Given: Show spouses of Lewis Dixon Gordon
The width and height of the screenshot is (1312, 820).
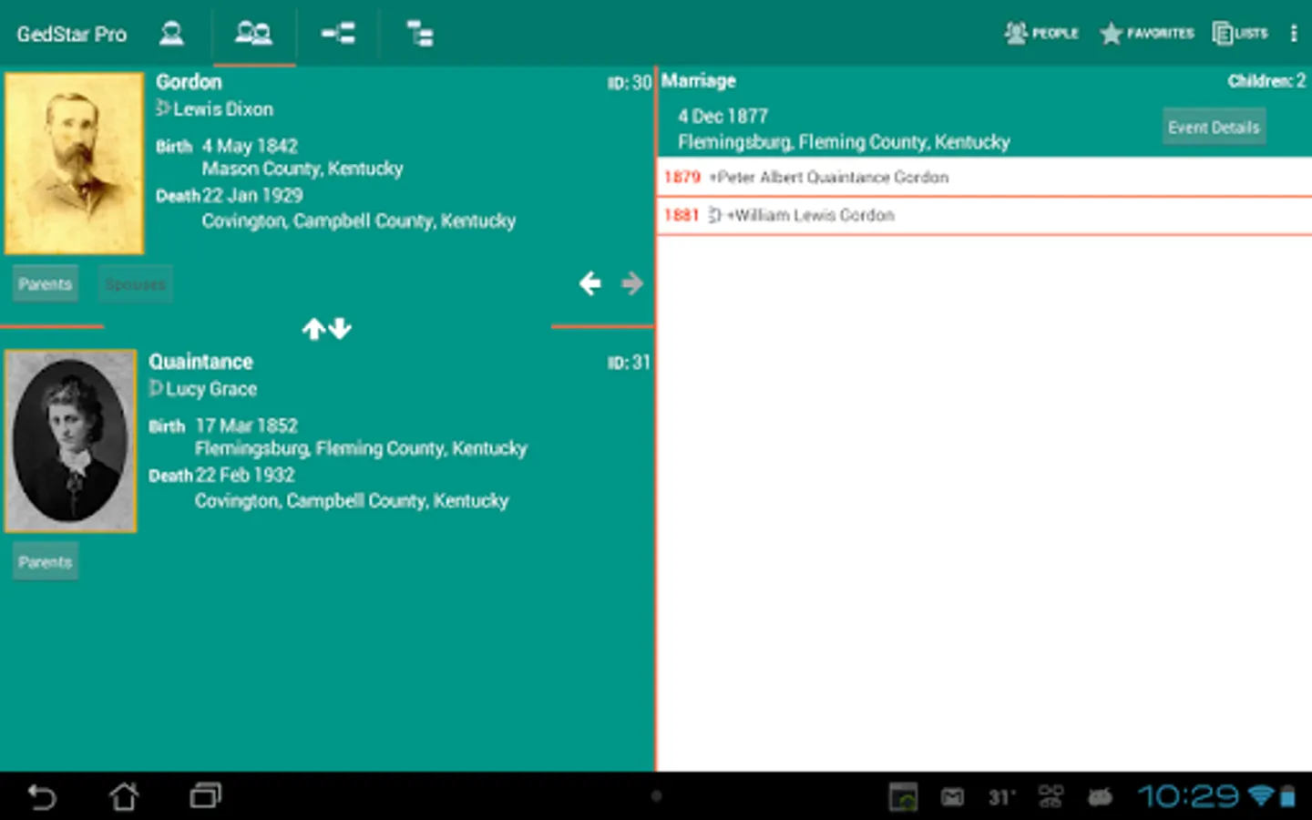Looking at the screenshot, I should [x=135, y=284].
